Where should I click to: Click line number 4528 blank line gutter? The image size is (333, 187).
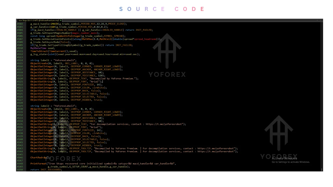[x=20, y=103]
